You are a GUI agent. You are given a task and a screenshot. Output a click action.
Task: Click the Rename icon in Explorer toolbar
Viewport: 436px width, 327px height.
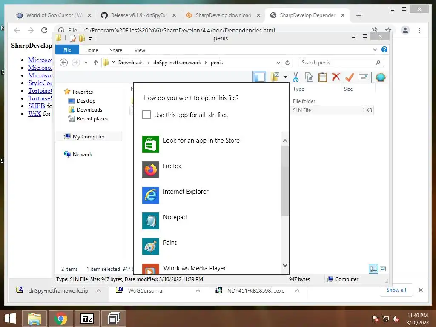tap(364, 77)
